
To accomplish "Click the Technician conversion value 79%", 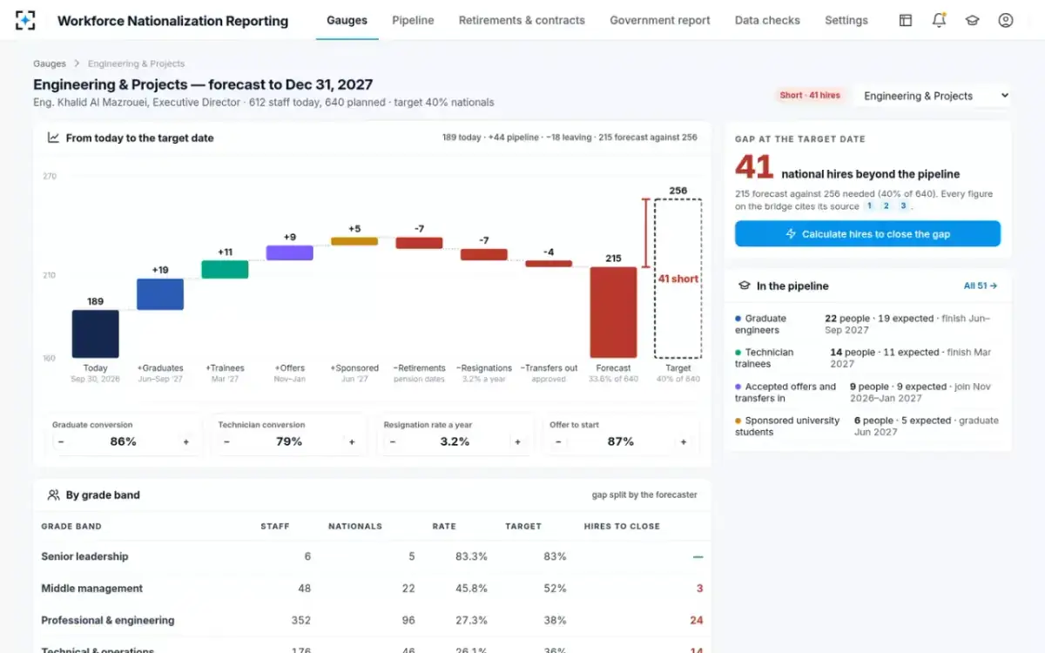I will 289,441.
